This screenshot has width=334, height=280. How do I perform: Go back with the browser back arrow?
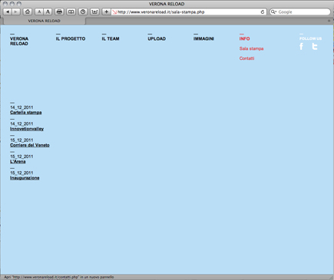click(x=8, y=12)
